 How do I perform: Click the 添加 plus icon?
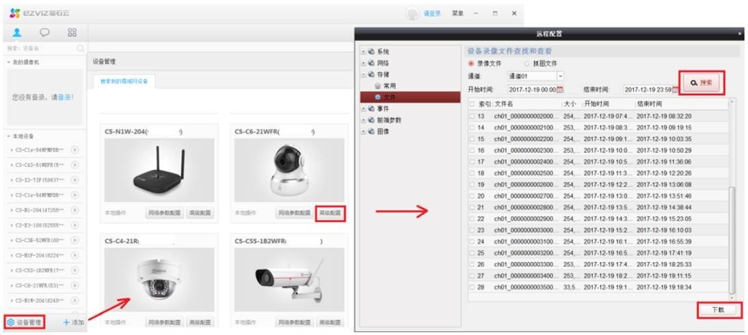coord(66,321)
